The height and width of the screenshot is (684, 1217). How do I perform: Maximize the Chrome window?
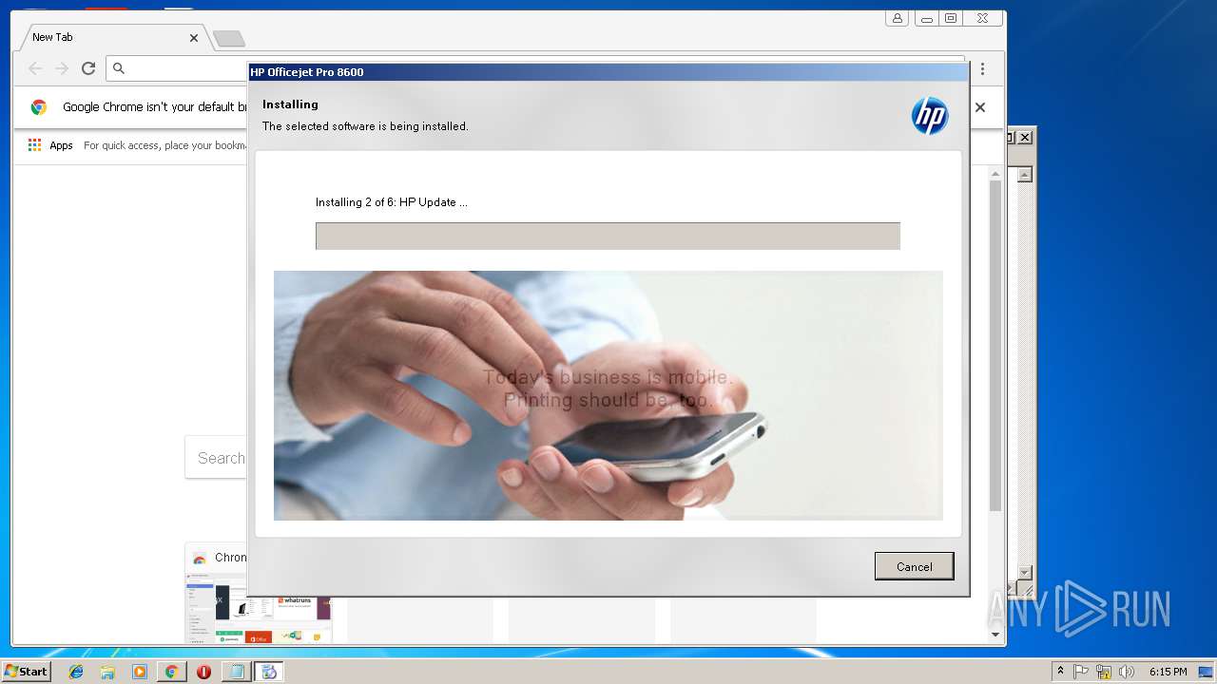[x=950, y=18]
